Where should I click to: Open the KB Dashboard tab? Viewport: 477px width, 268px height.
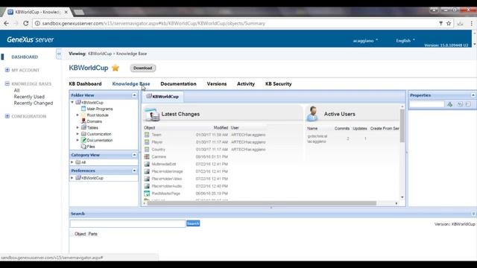pos(85,84)
